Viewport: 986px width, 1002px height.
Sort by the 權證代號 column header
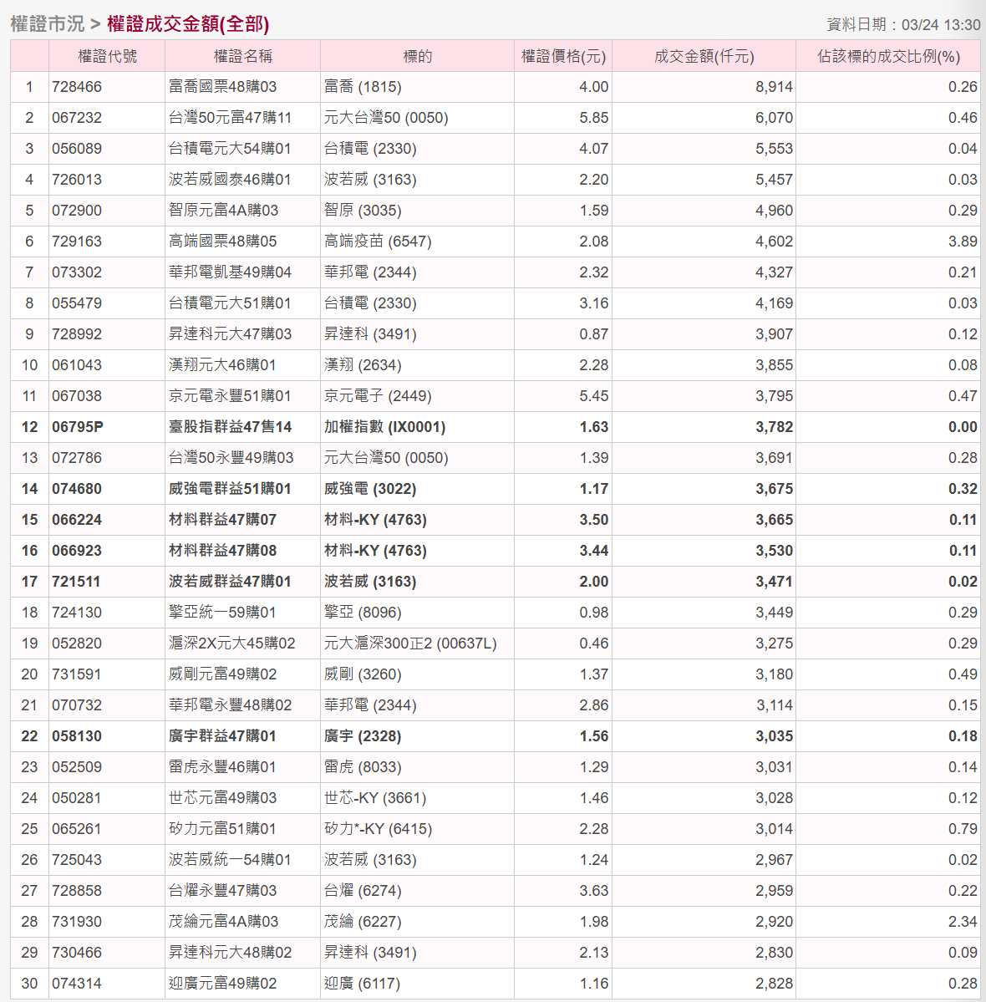coord(106,55)
